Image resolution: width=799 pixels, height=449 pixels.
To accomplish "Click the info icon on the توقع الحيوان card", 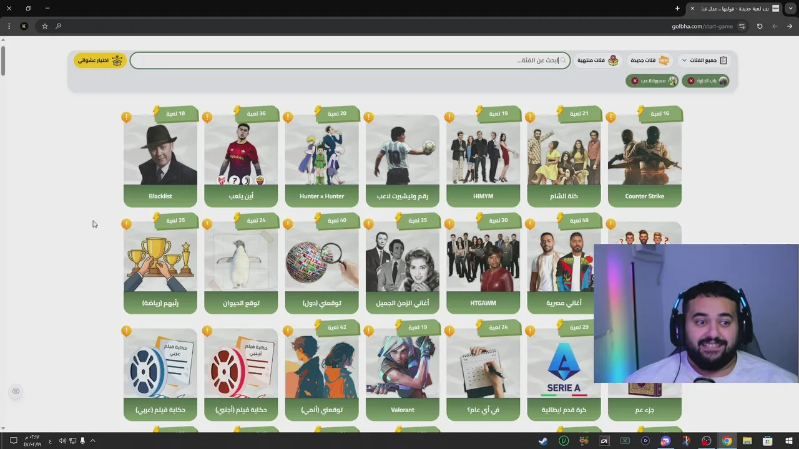I will point(207,224).
